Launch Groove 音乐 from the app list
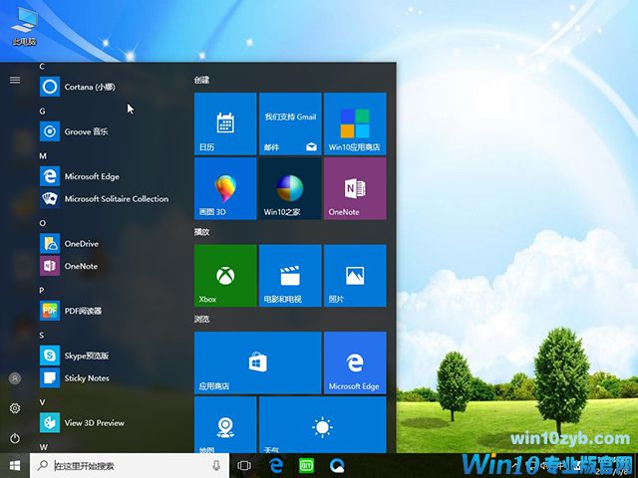 coord(110,131)
